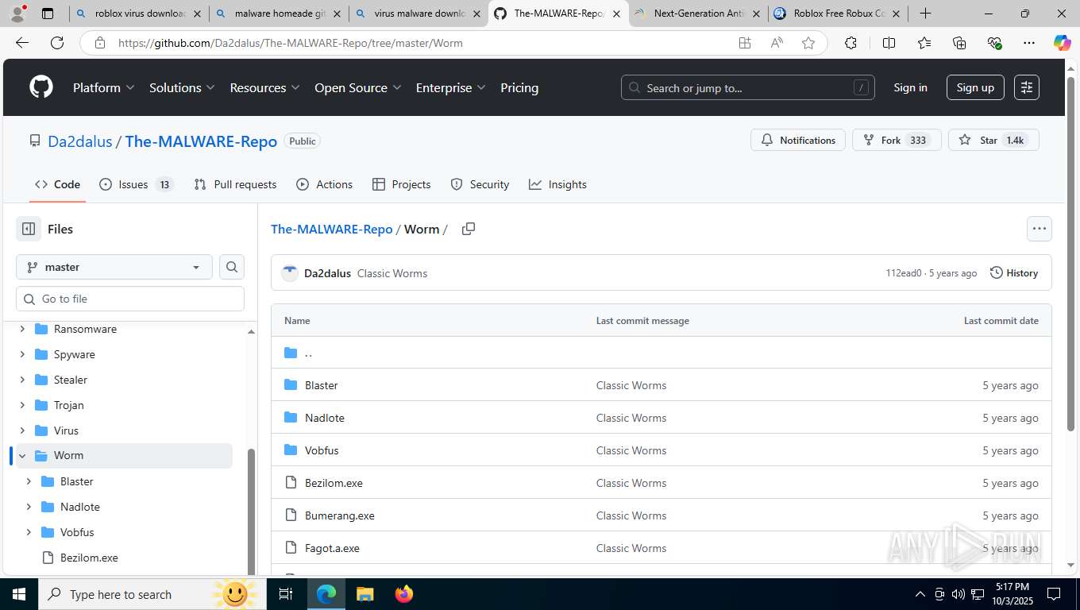Open File Explorer from taskbar
Image resolution: width=1080 pixels, height=610 pixels.
click(x=364, y=594)
